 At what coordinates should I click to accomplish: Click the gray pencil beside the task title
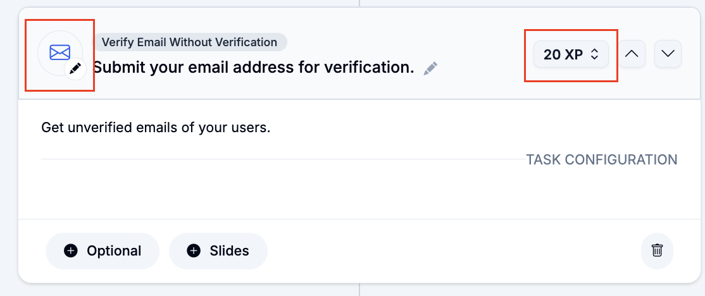point(431,68)
